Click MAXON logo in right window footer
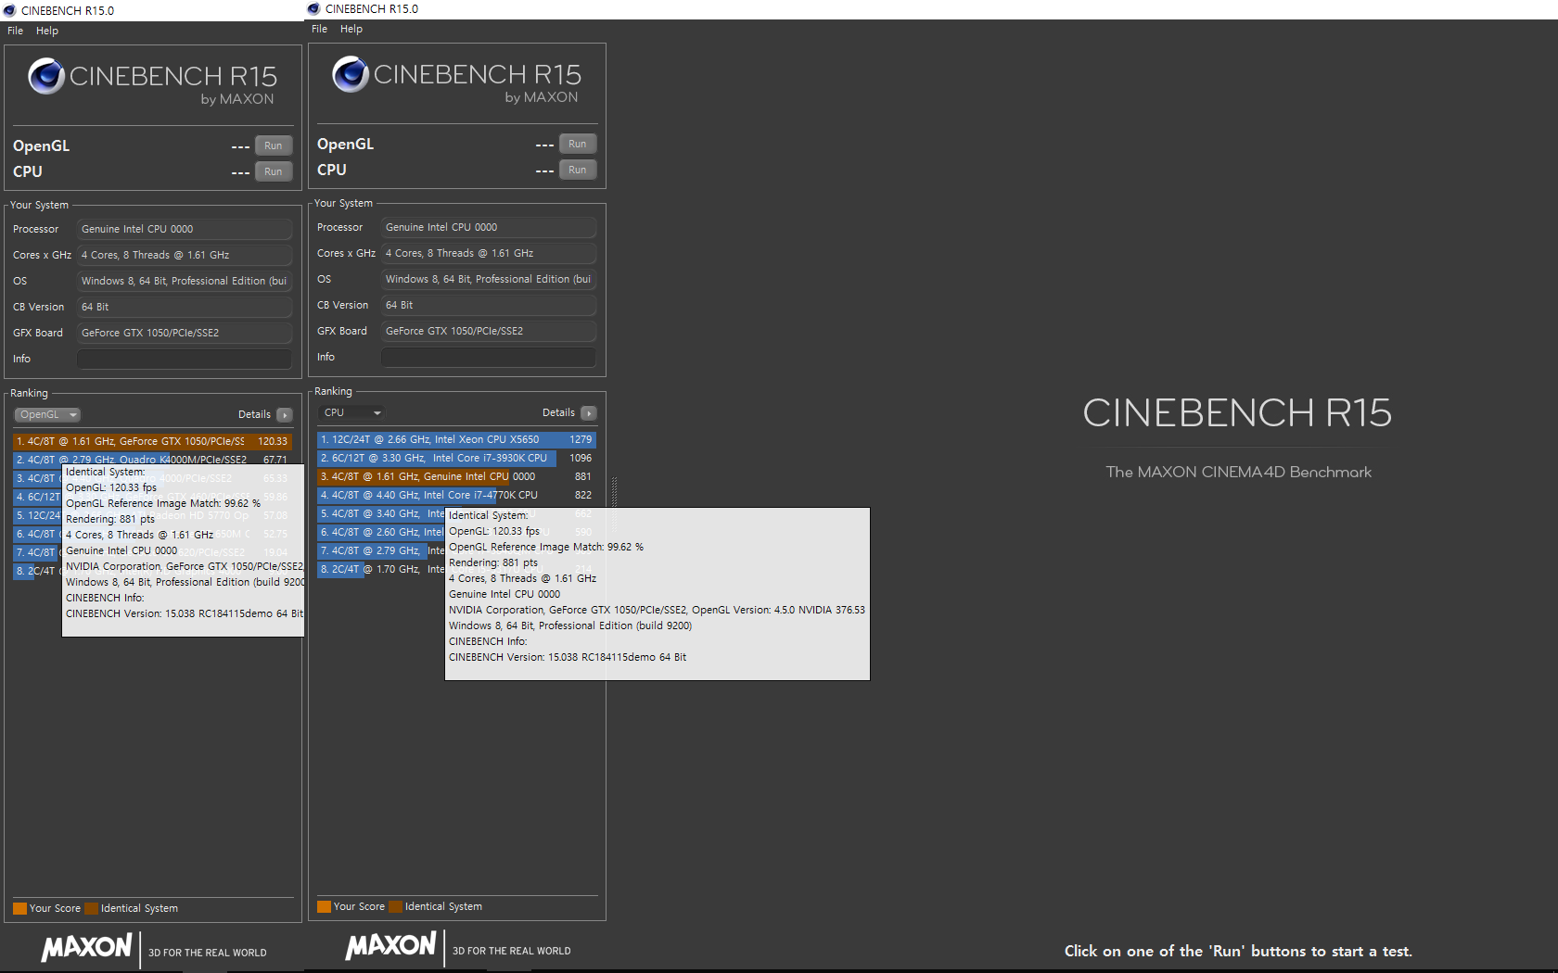 [x=390, y=945]
